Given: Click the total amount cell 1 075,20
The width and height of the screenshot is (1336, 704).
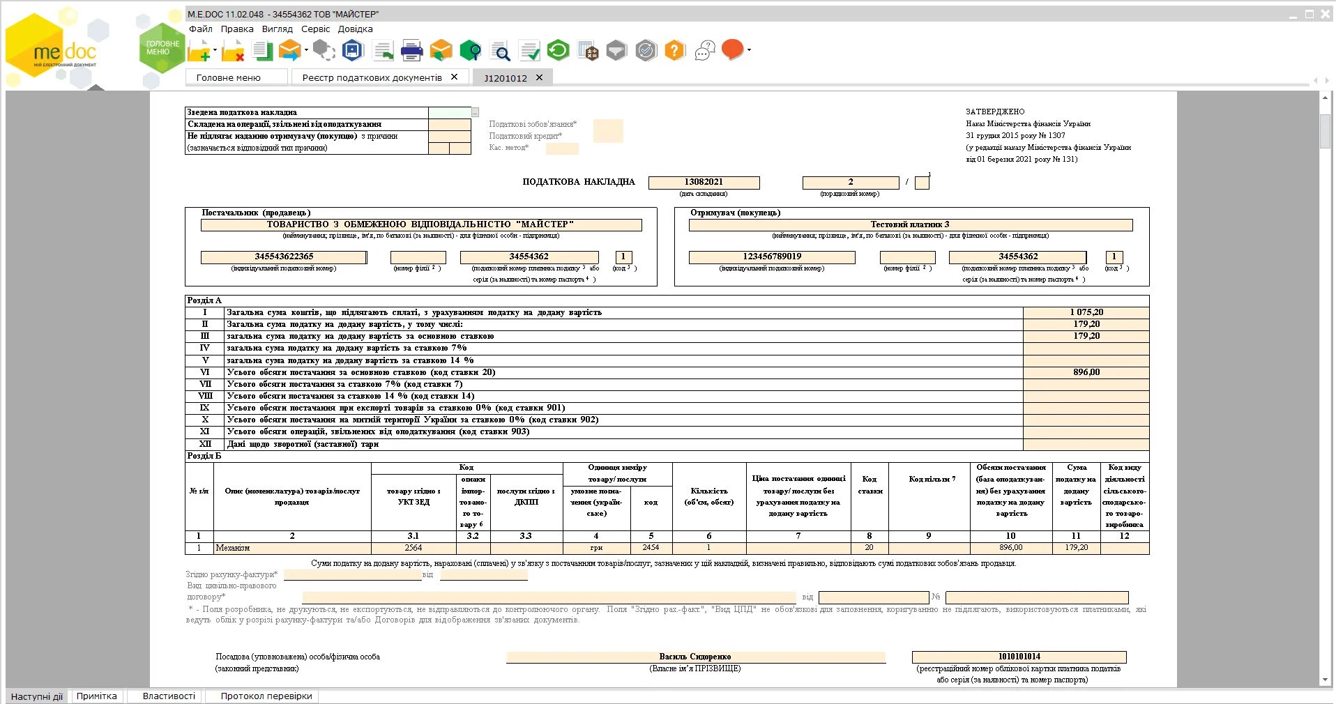Looking at the screenshot, I should click(1086, 312).
